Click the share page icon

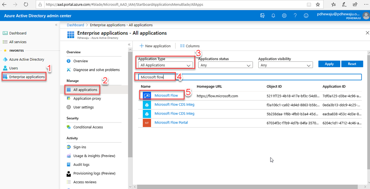[x=355, y=4]
